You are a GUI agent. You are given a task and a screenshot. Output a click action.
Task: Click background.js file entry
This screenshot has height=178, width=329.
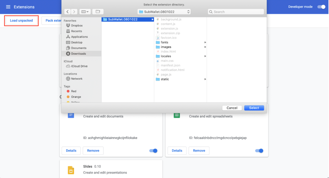171,20
